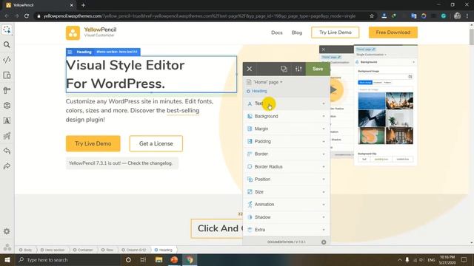Click Try Live Demo in the top navigation
This screenshot has width=474, height=266.
point(336,33)
